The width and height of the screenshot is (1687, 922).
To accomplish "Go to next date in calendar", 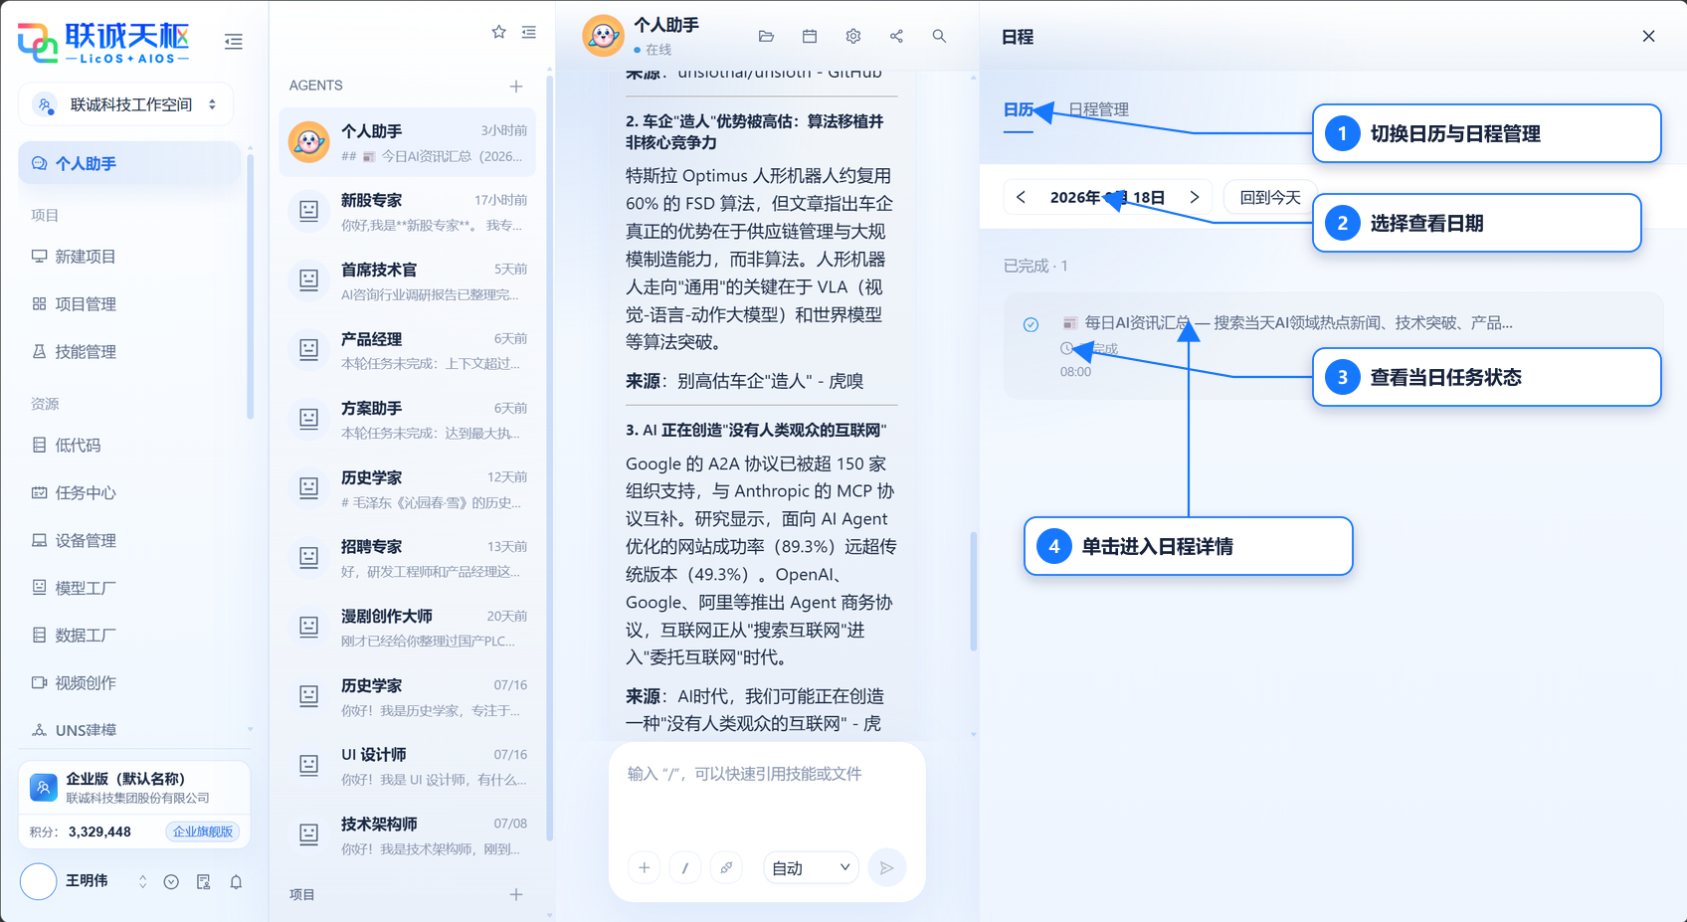I will (1195, 197).
